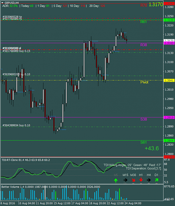Click the green diagonal arrow under D1
Viewport: 175px width, 206px height.
tap(157, 180)
